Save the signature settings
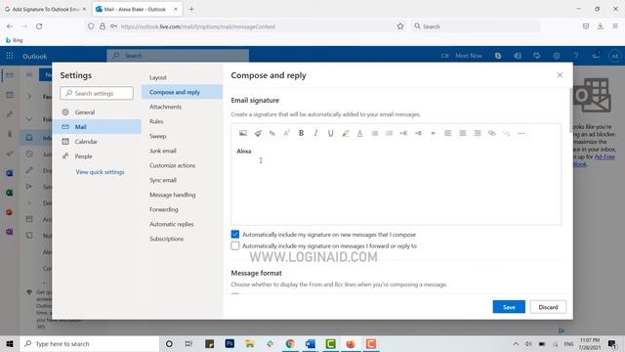 pos(509,307)
